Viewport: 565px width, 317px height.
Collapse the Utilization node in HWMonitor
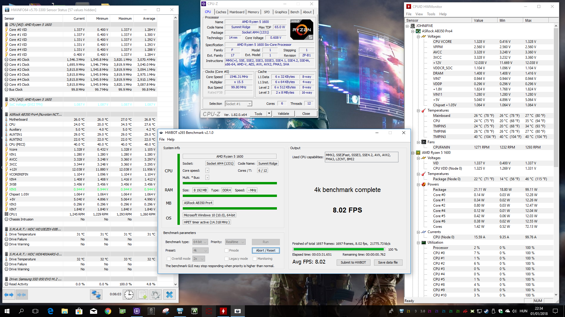418,242
